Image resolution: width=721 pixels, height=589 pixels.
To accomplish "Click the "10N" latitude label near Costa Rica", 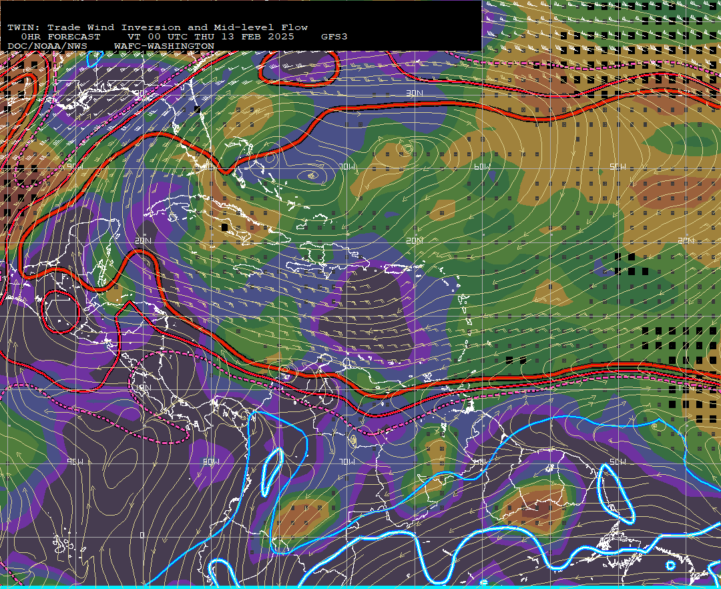I will (x=143, y=387).
